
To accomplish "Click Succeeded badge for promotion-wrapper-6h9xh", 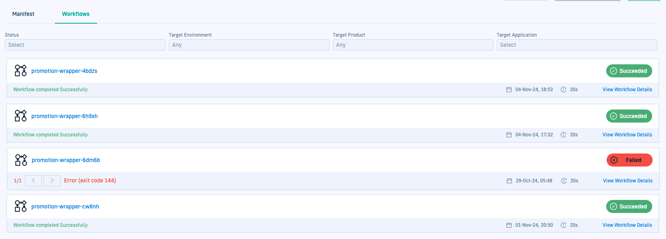I will click(x=629, y=116).
